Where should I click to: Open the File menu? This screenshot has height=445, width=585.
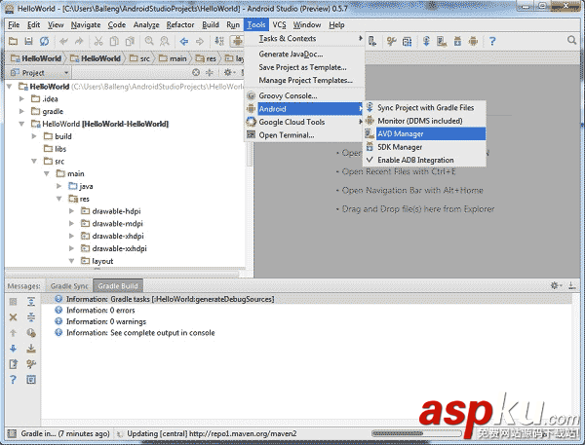coord(14,24)
